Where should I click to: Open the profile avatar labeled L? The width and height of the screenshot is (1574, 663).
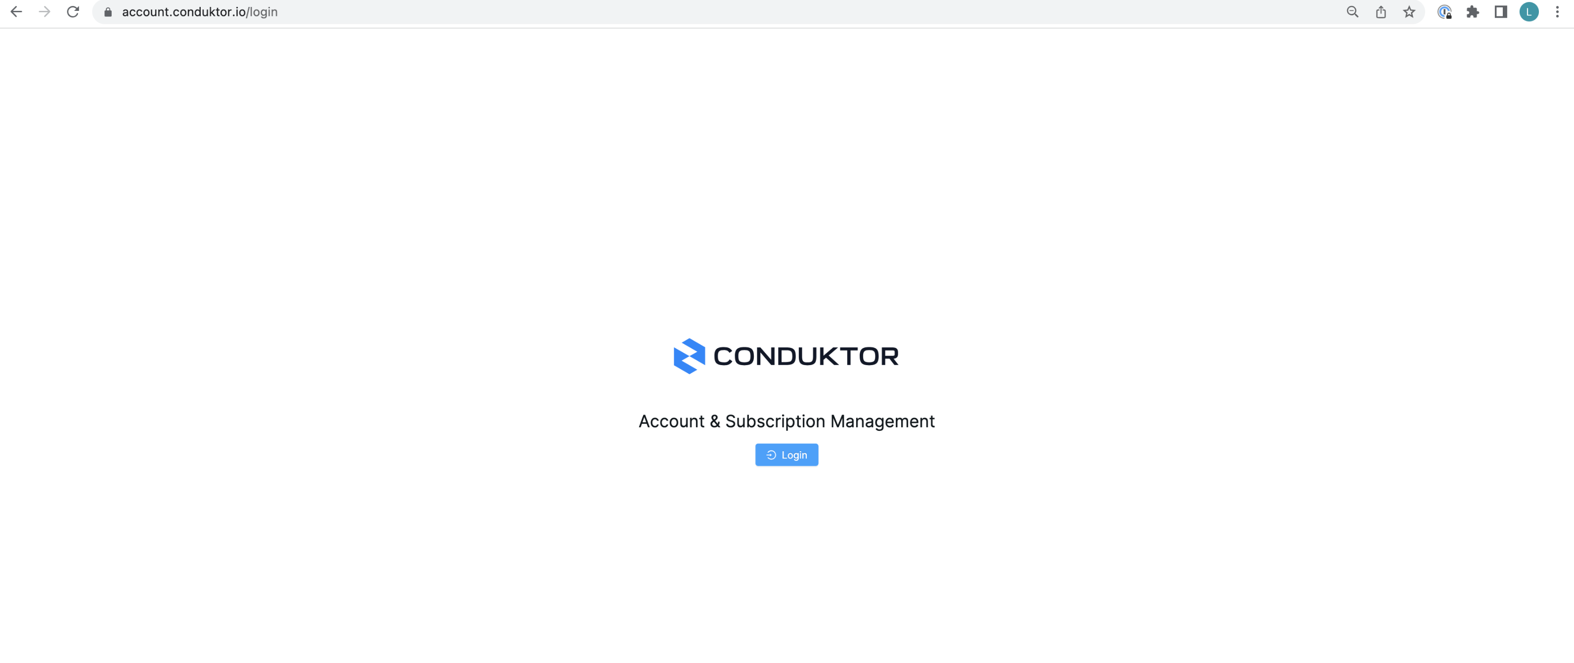point(1529,11)
